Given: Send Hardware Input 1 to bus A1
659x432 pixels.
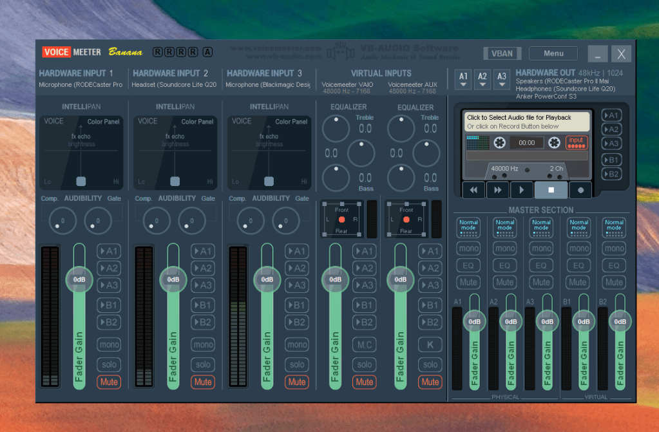Looking at the screenshot, I should [x=110, y=251].
